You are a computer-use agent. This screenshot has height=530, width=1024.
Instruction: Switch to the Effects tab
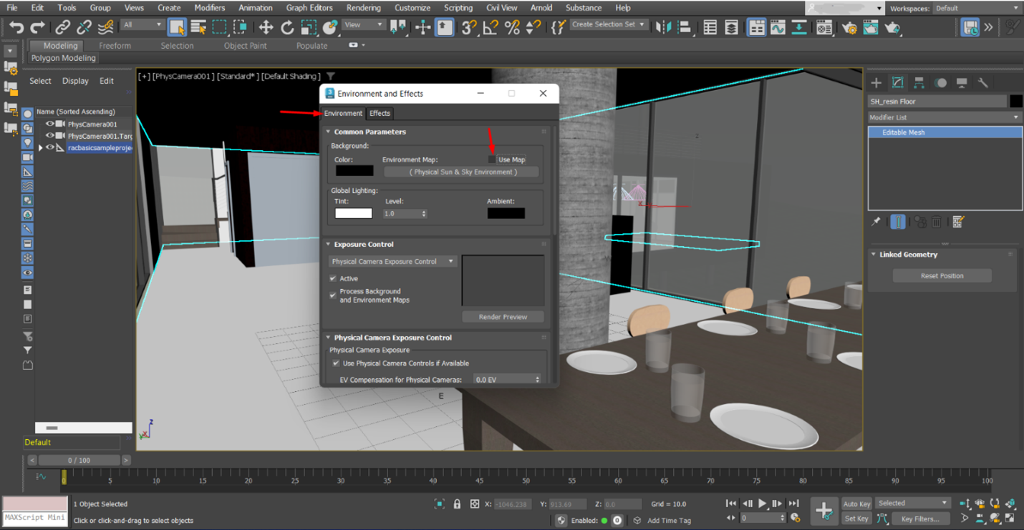[380, 113]
